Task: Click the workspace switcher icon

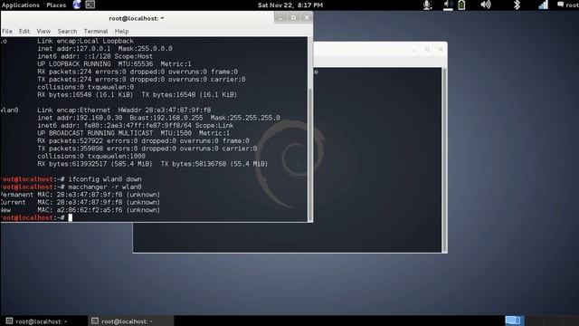Action: (514, 321)
